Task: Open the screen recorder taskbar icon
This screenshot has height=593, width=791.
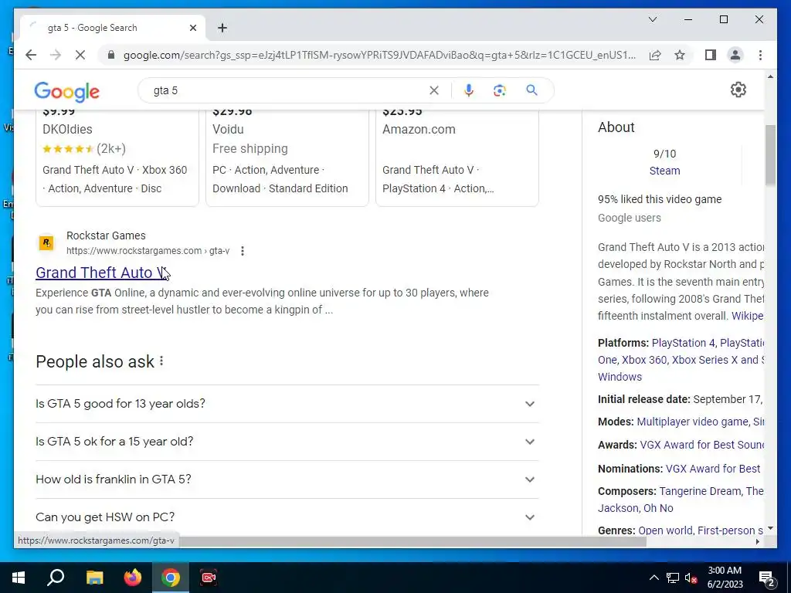Action: (209, 578)
